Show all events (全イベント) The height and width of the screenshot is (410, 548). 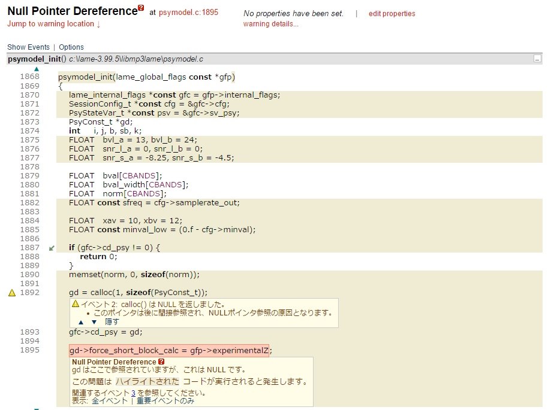tap(109, 400)
